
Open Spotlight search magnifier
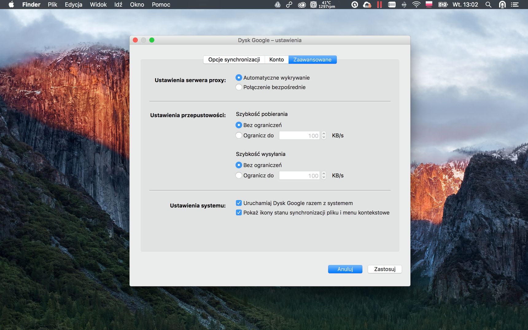coord(488,5)
